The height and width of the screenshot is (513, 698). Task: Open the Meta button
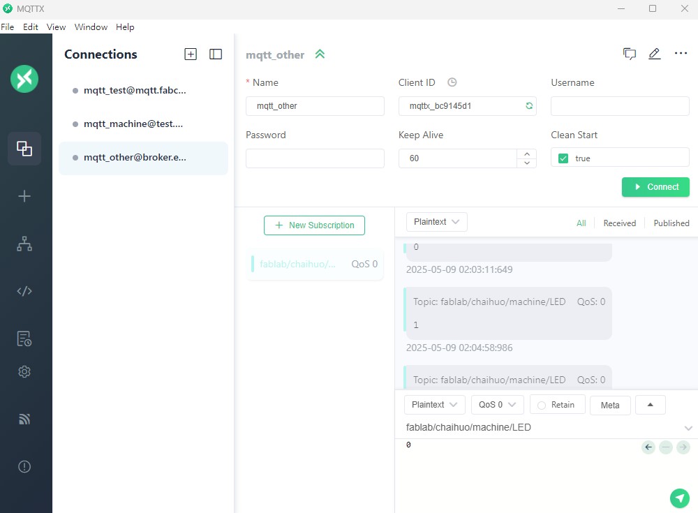[610, 406]
